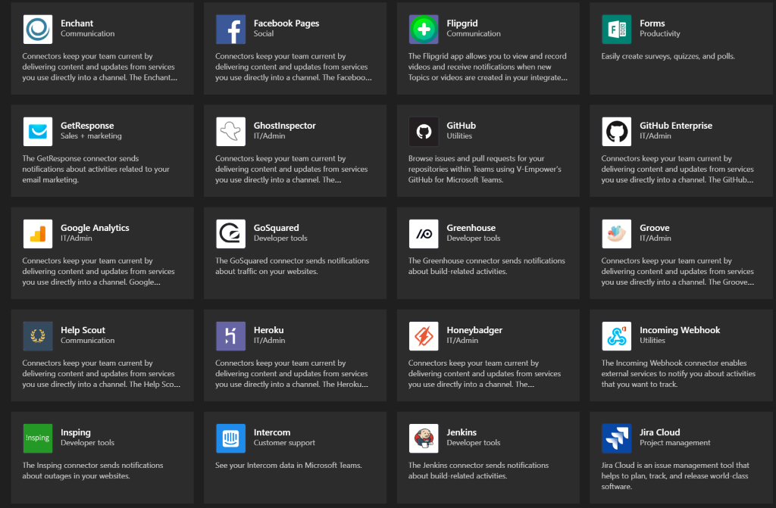The image size is (776, 508).
Task: Click the Greenhouse build-related activities description
Action: click(487, 266)
